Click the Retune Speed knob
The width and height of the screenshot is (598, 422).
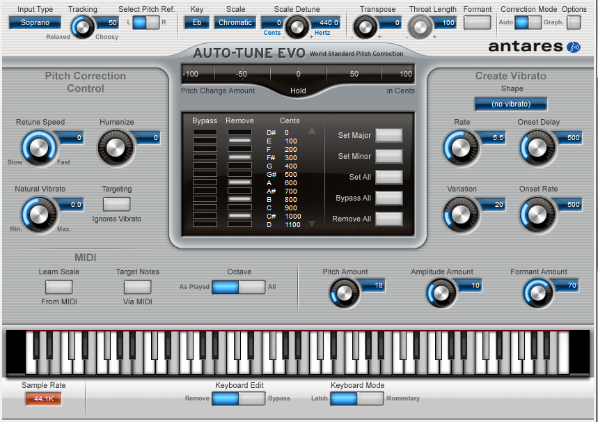[39, 148]
